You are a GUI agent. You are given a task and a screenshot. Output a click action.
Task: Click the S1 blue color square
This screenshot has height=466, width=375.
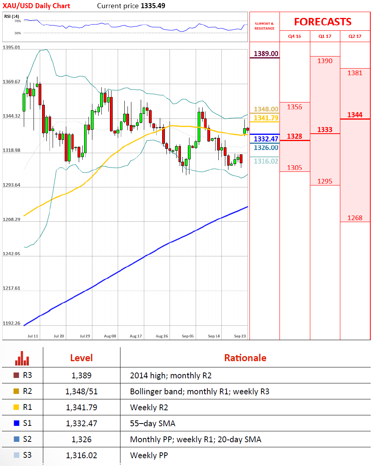point(16,423)
